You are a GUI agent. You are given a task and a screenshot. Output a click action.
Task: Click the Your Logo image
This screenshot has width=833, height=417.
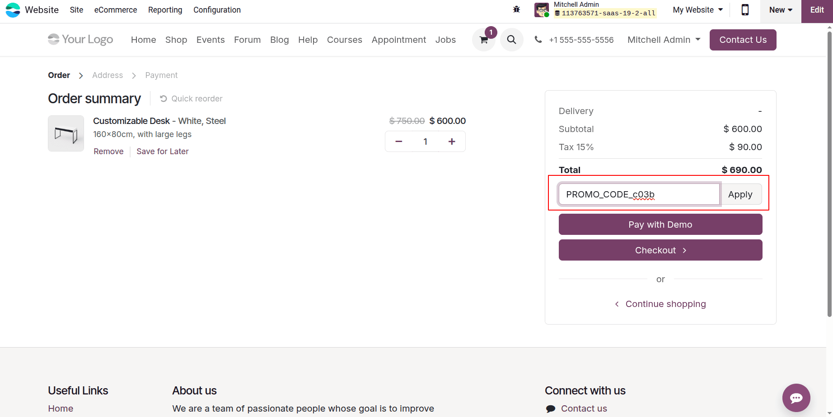click(x=80, y=40)
